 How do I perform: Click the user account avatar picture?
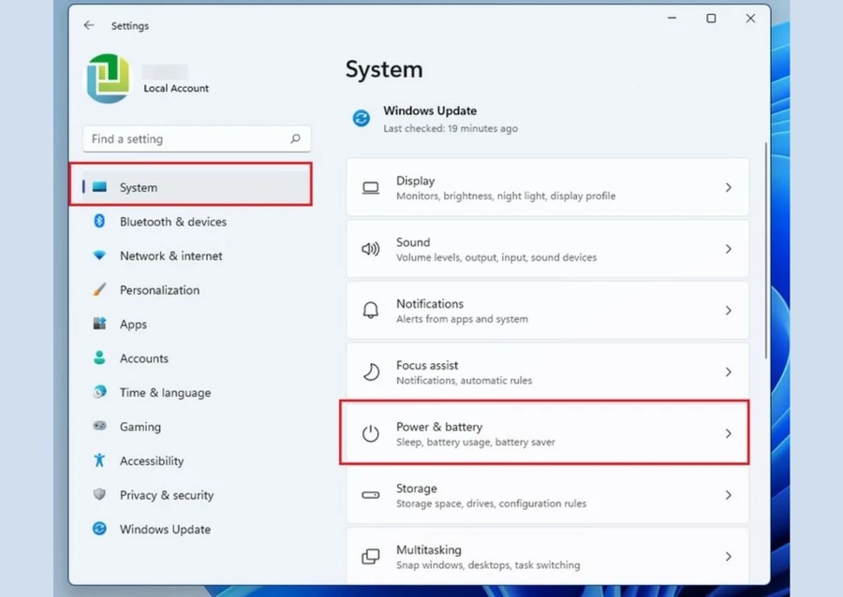click(x=108, y=79)
